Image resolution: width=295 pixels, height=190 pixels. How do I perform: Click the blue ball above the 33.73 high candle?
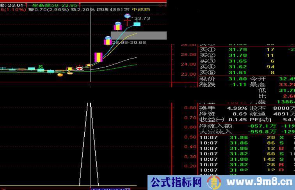127,16
